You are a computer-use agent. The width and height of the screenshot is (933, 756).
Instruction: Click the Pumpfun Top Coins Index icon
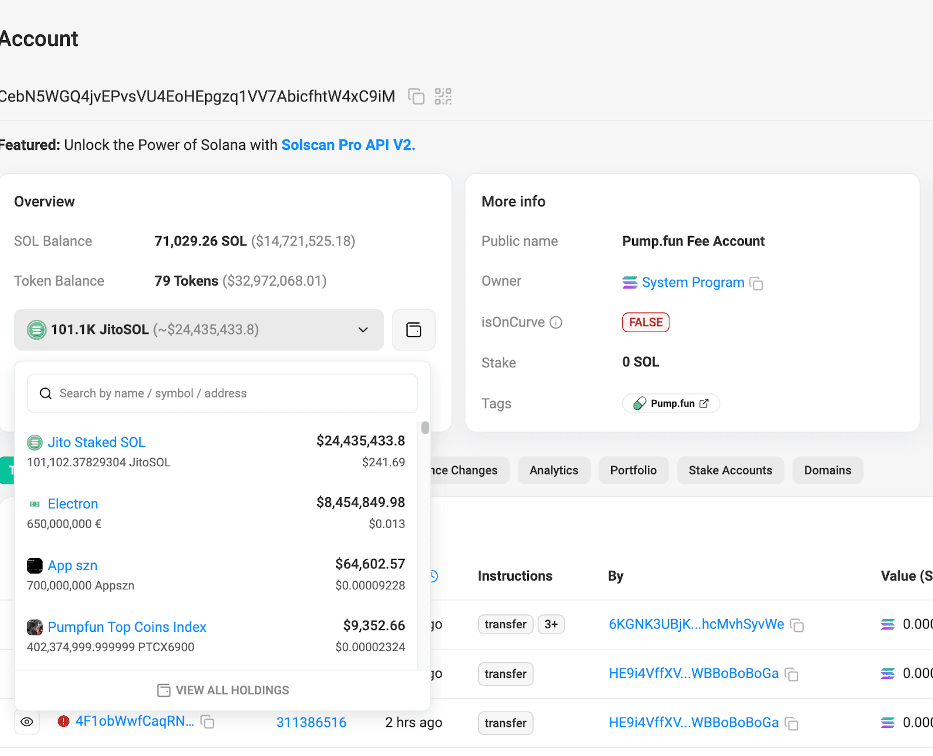pyautogui.click(x=35, y=627)
